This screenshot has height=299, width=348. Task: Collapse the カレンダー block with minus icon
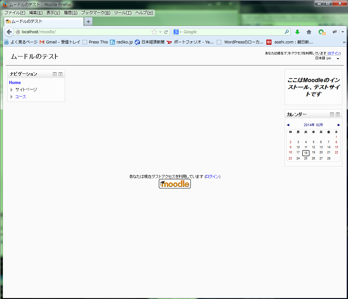[332, 114]
